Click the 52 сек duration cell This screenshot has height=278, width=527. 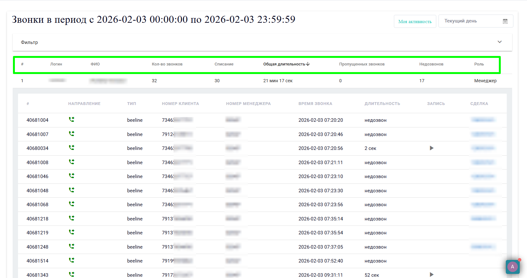pos(372,275)
